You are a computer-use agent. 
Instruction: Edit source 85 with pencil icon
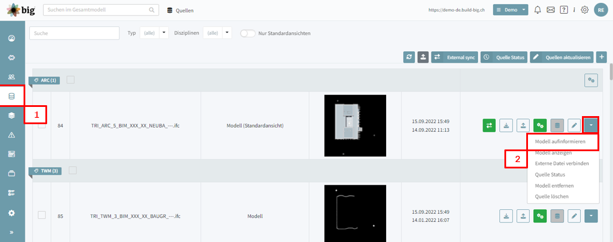point(574,216)
